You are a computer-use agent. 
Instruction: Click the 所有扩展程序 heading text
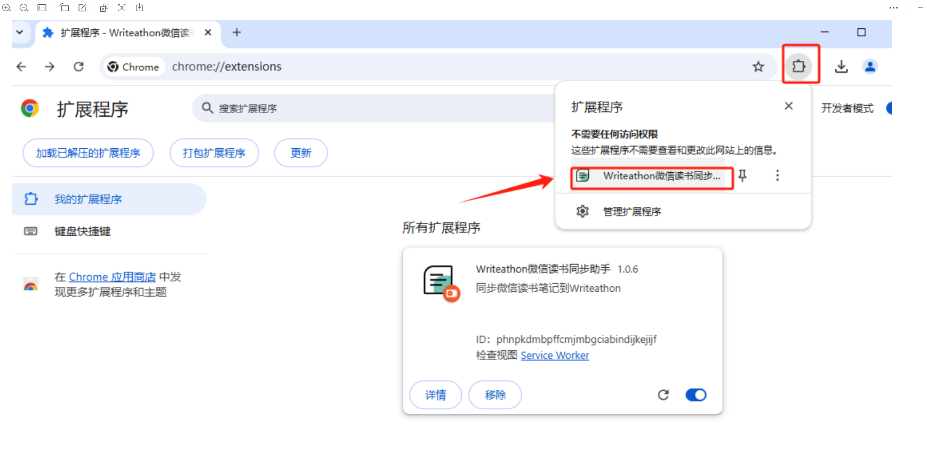coord(441,228)
